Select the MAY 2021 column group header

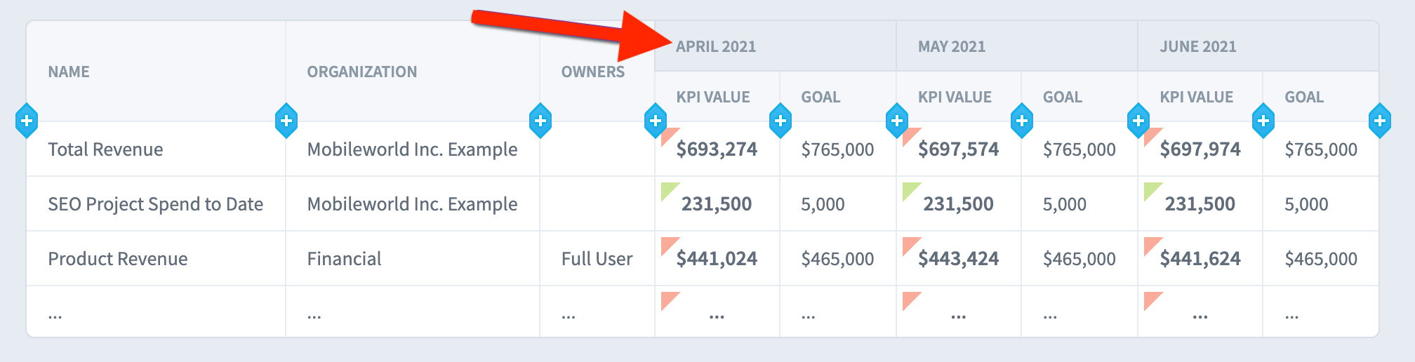(x=952, y=47)
